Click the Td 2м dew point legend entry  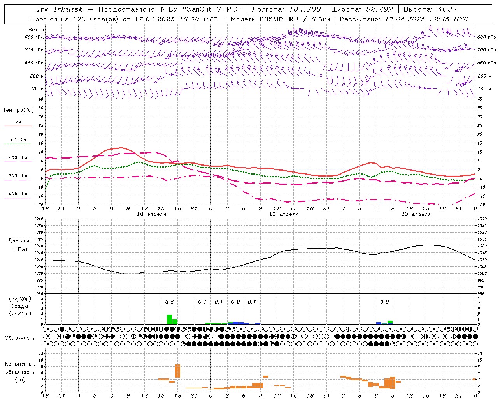coord(18,139)
